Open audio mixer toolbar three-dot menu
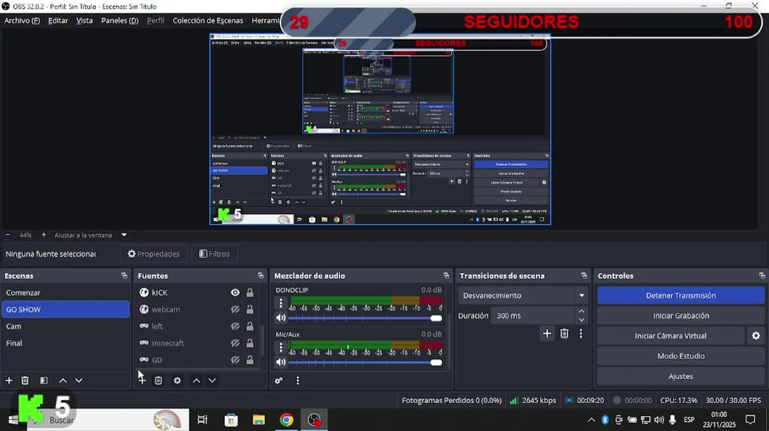The height and width of the screenshot is (431, 769). (298, 381)
